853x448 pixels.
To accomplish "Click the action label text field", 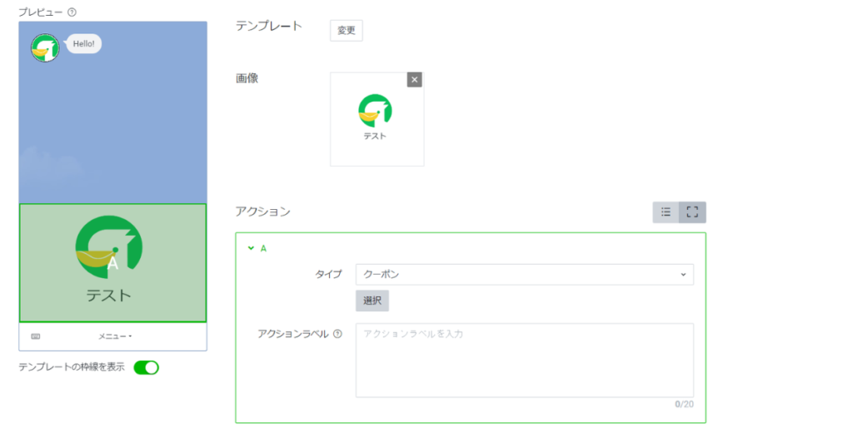I will [x=525, y=361].
